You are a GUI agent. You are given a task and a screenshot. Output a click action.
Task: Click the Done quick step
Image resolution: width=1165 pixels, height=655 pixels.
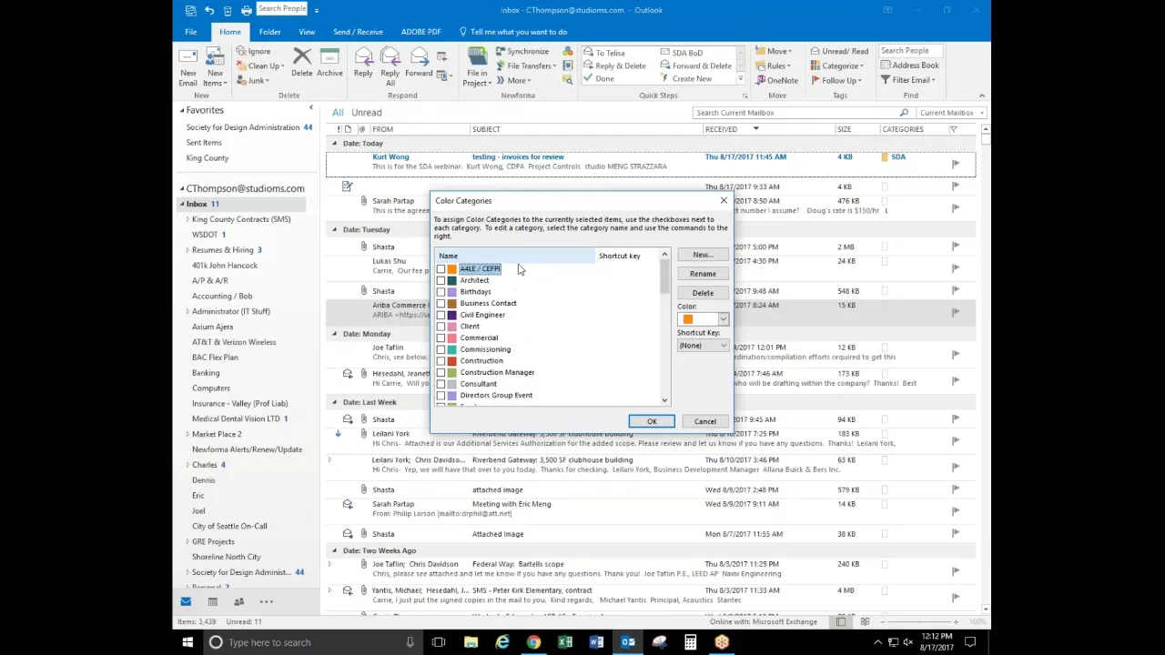[x=599, y=79]
